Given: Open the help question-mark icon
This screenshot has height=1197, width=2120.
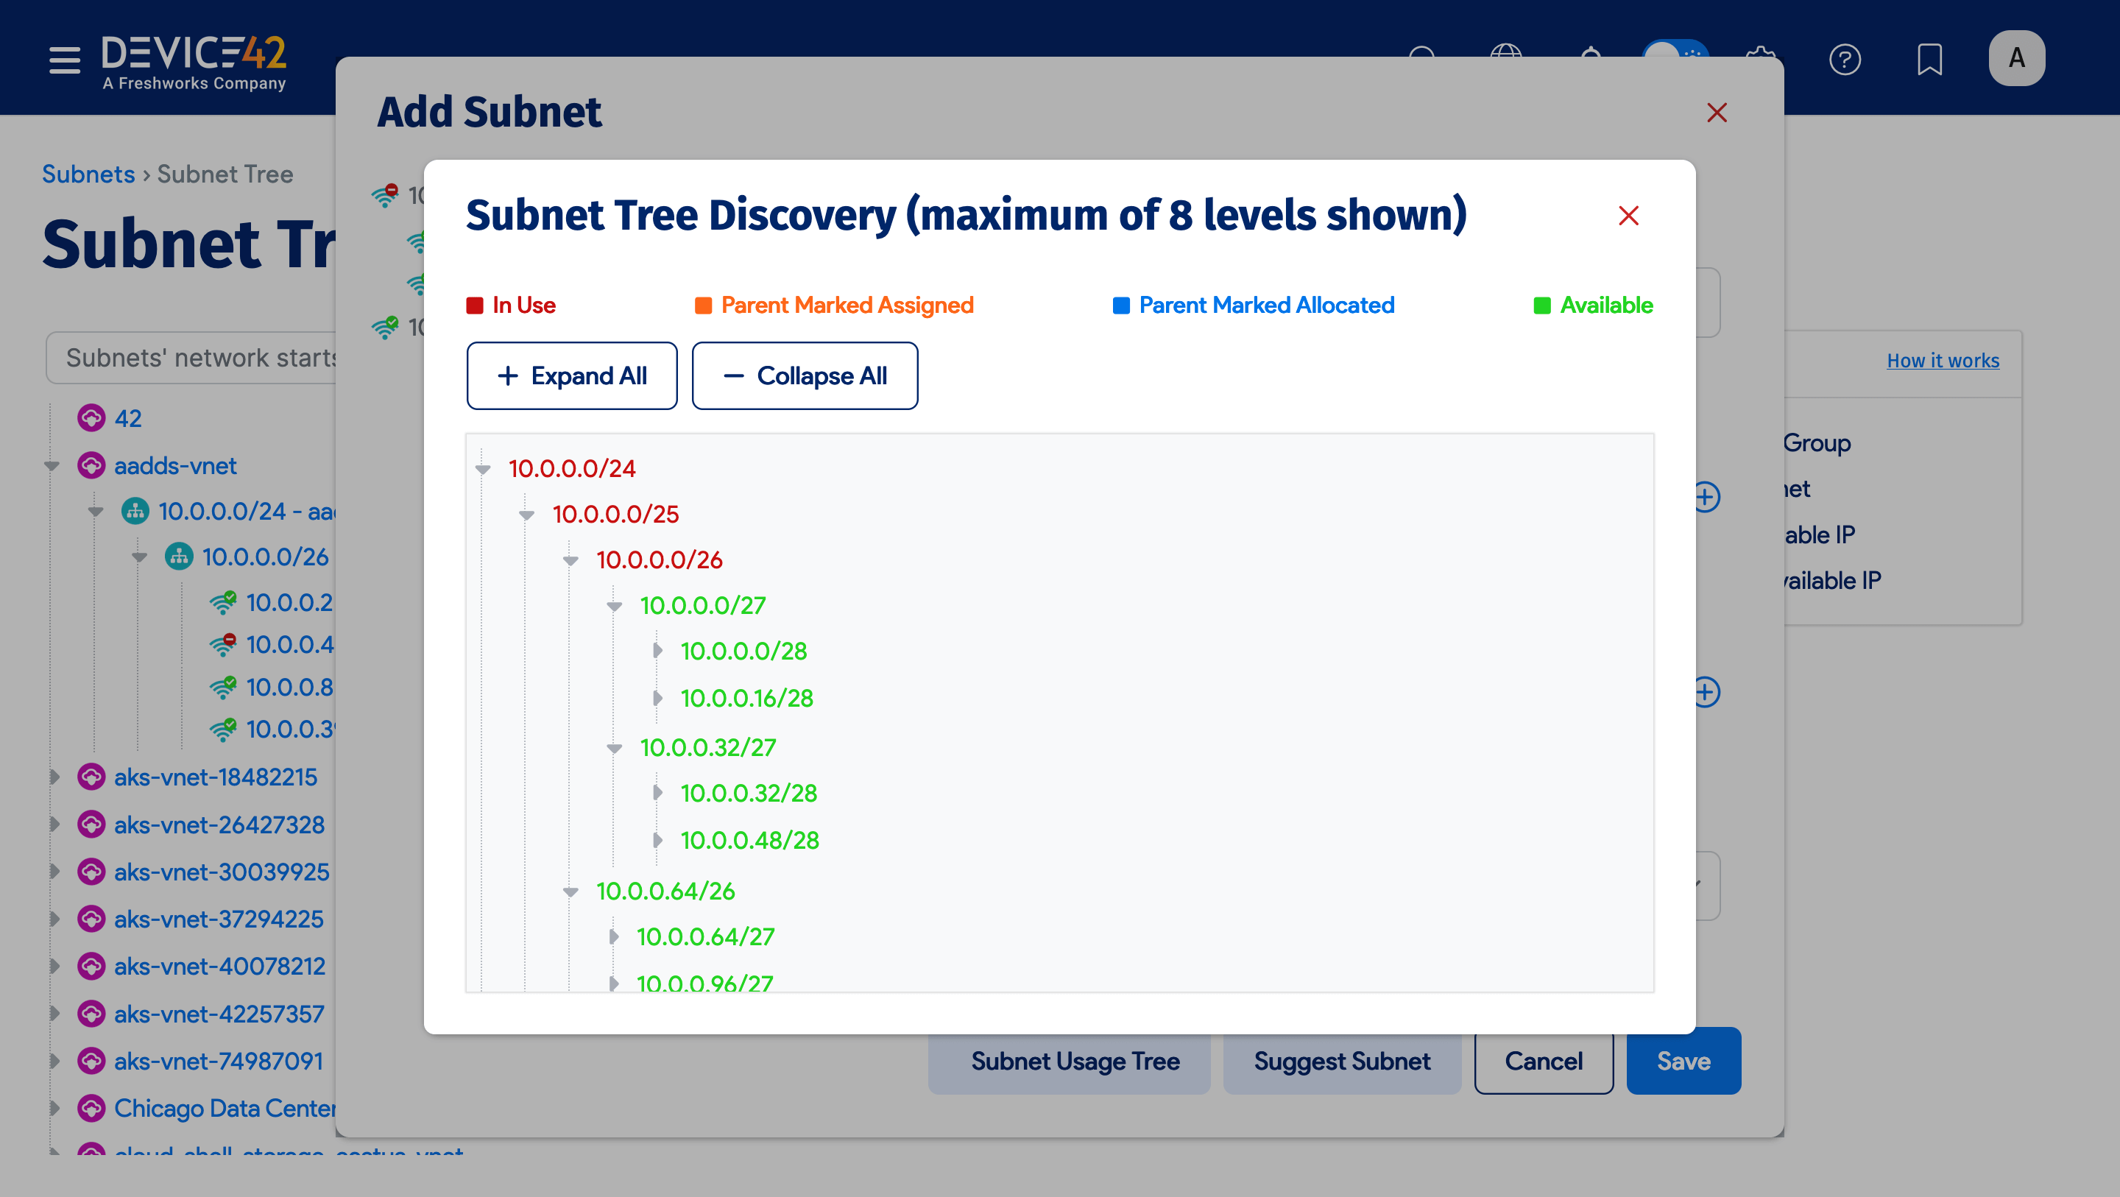Looking at the screenshot, I should pos(1846,60).
